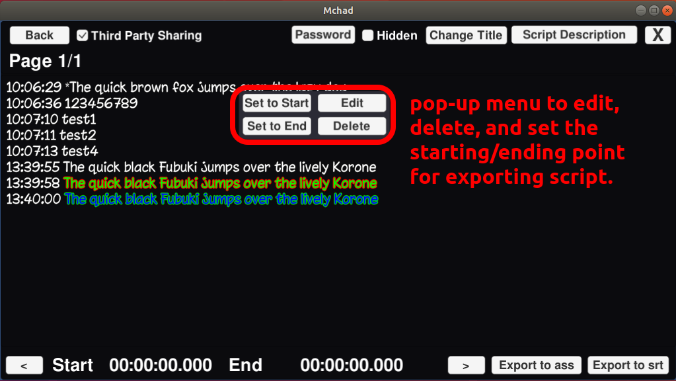Click Change Title button
This screenshot has width=676, height=381.
click(x=466, y=35)
